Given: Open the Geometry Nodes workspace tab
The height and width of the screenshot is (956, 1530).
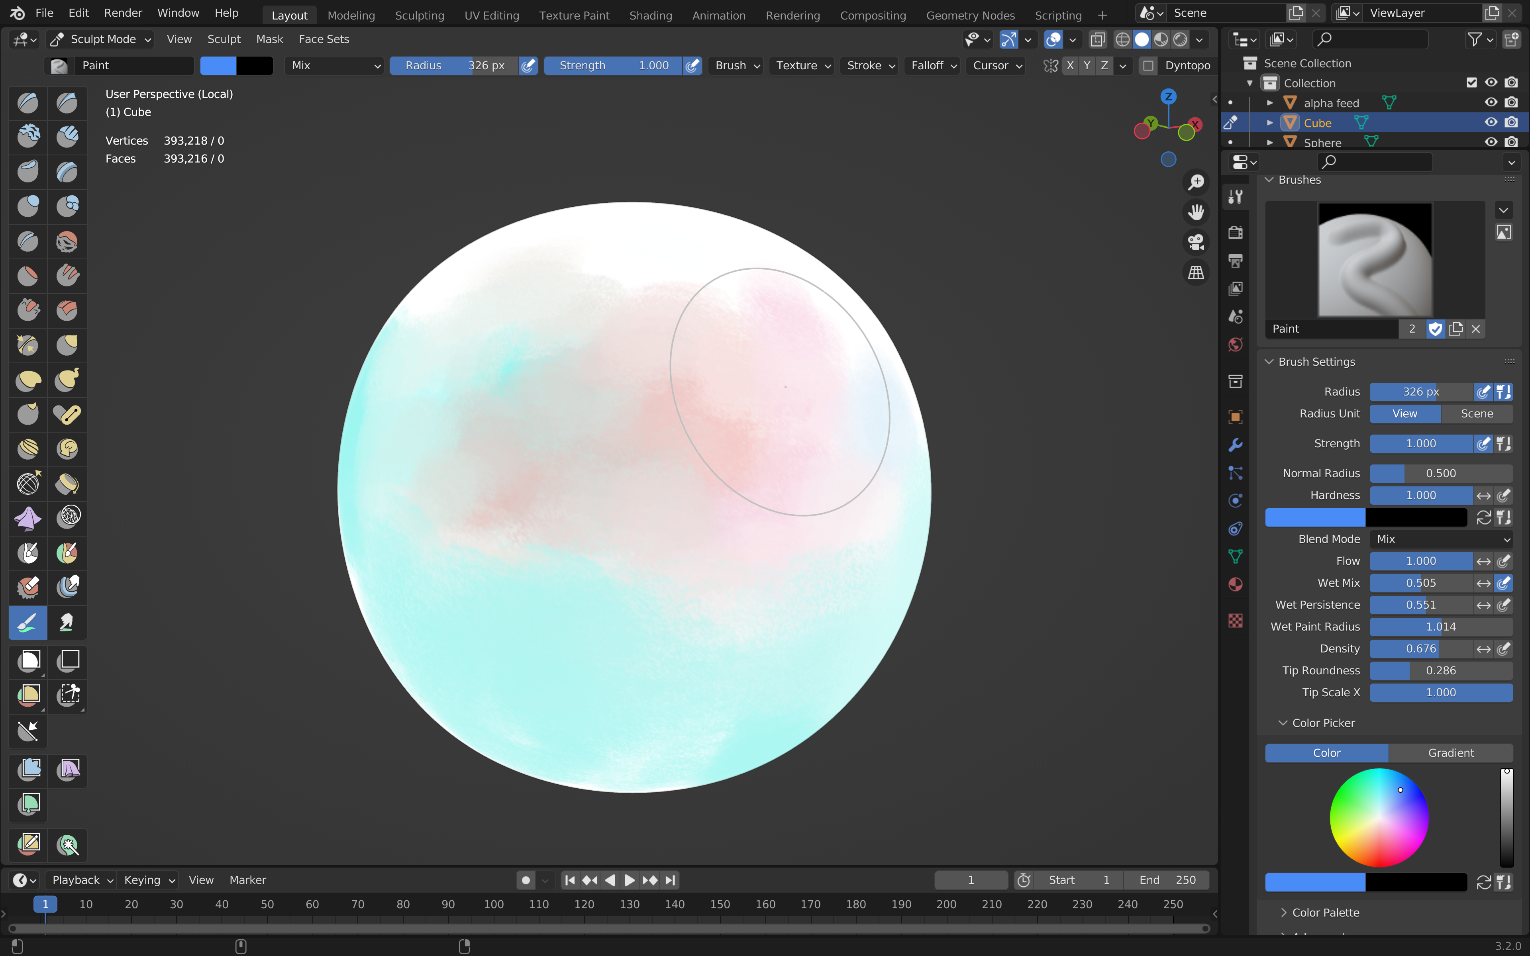Looking at the screenshot, I should [x=970, y=15].
